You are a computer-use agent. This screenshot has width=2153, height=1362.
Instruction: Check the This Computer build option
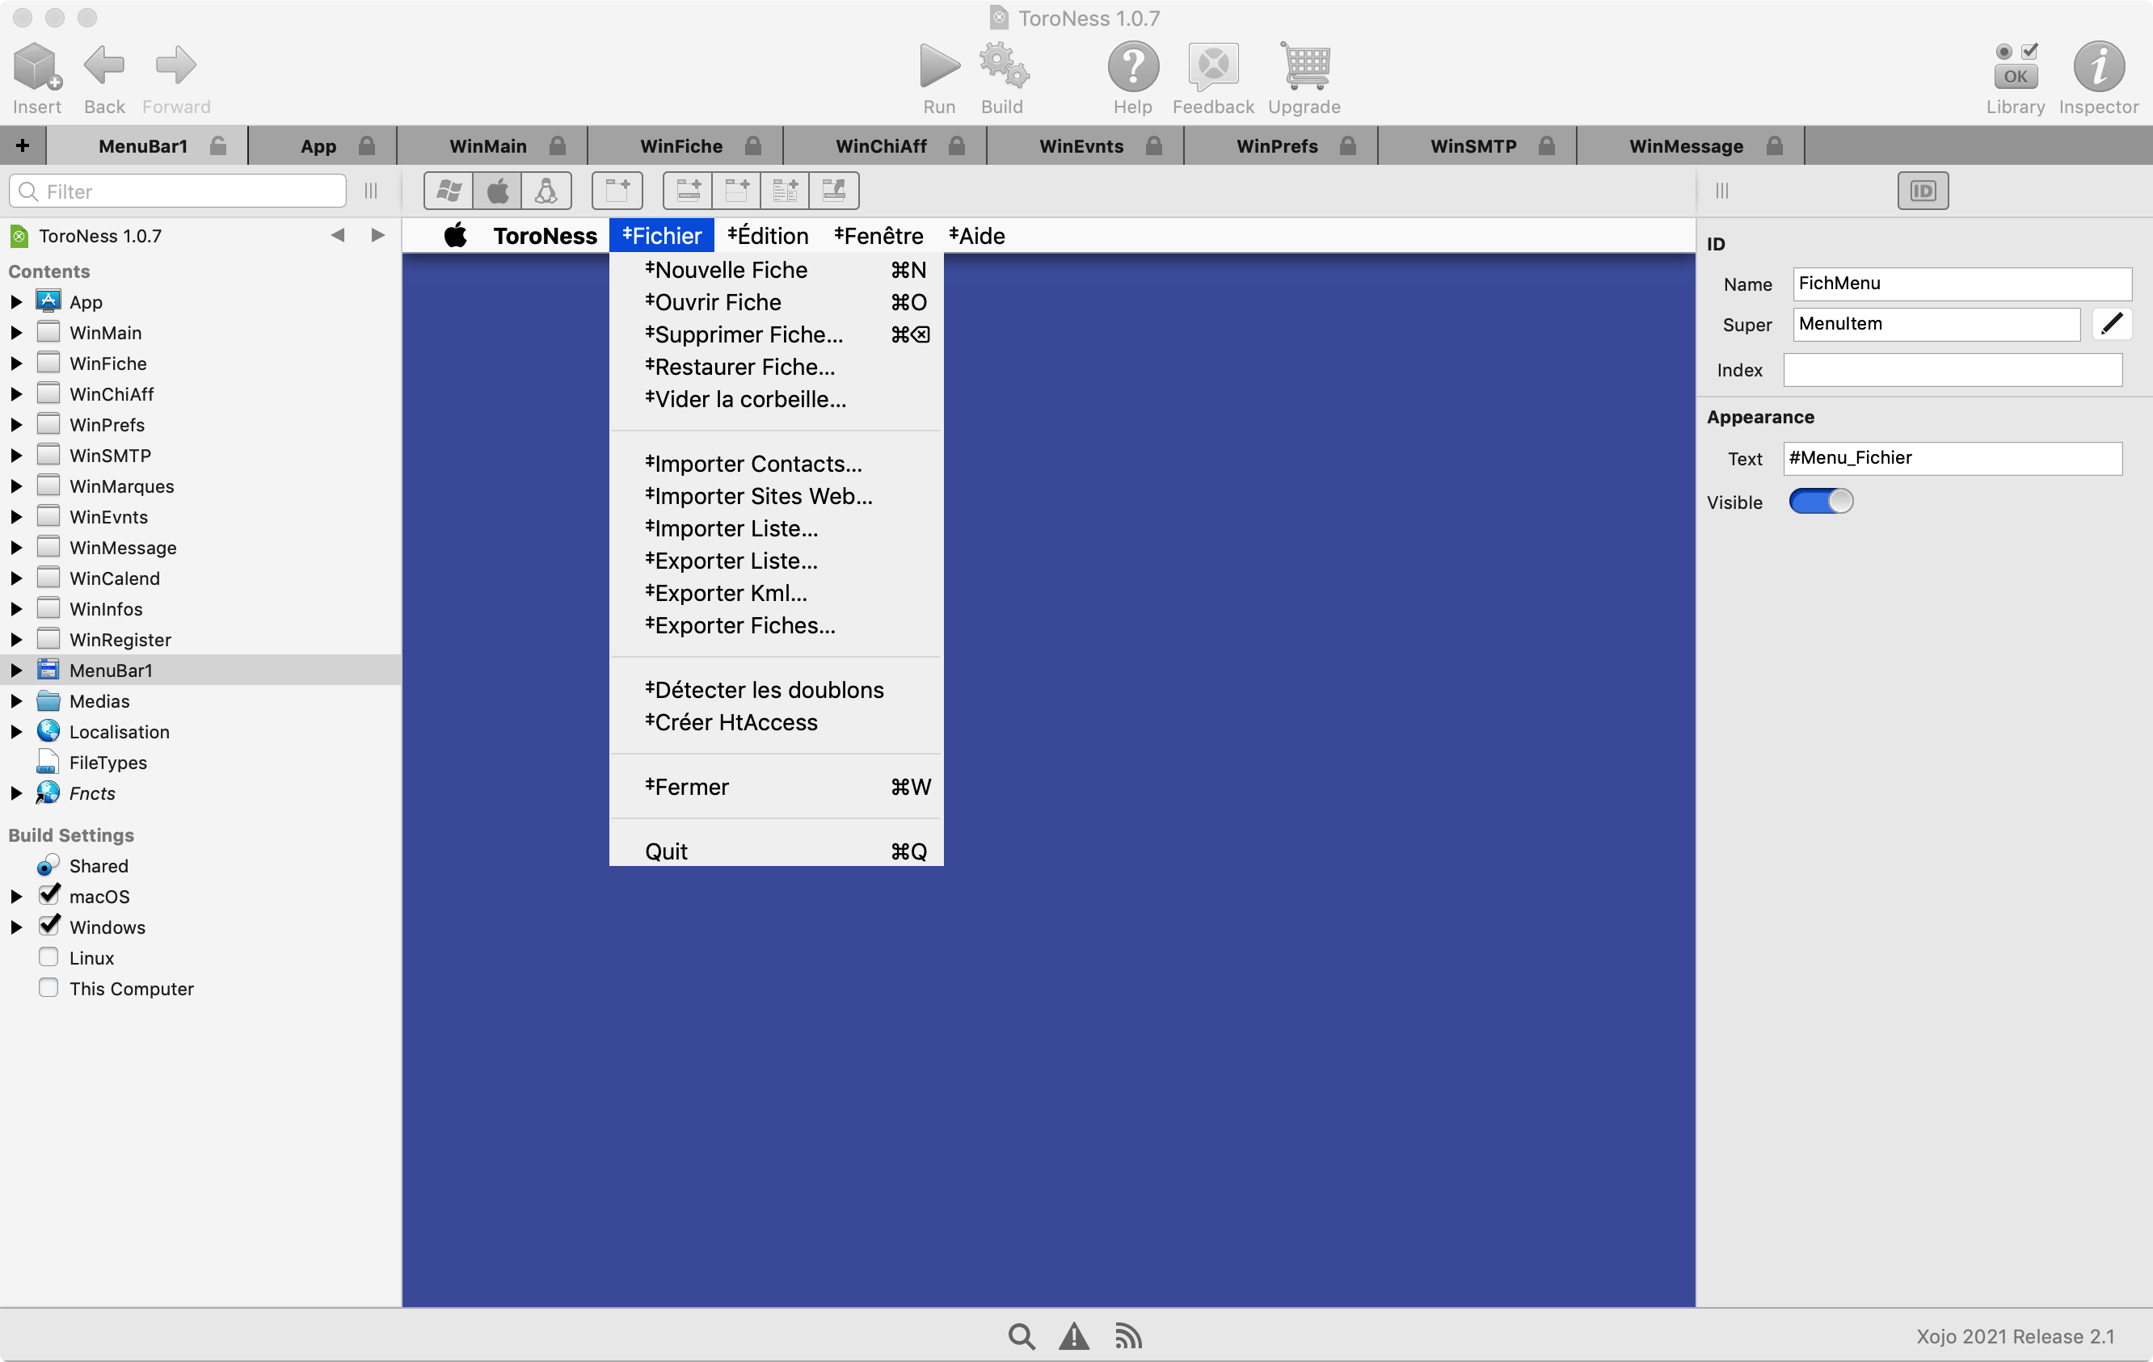tap(48, 987)
